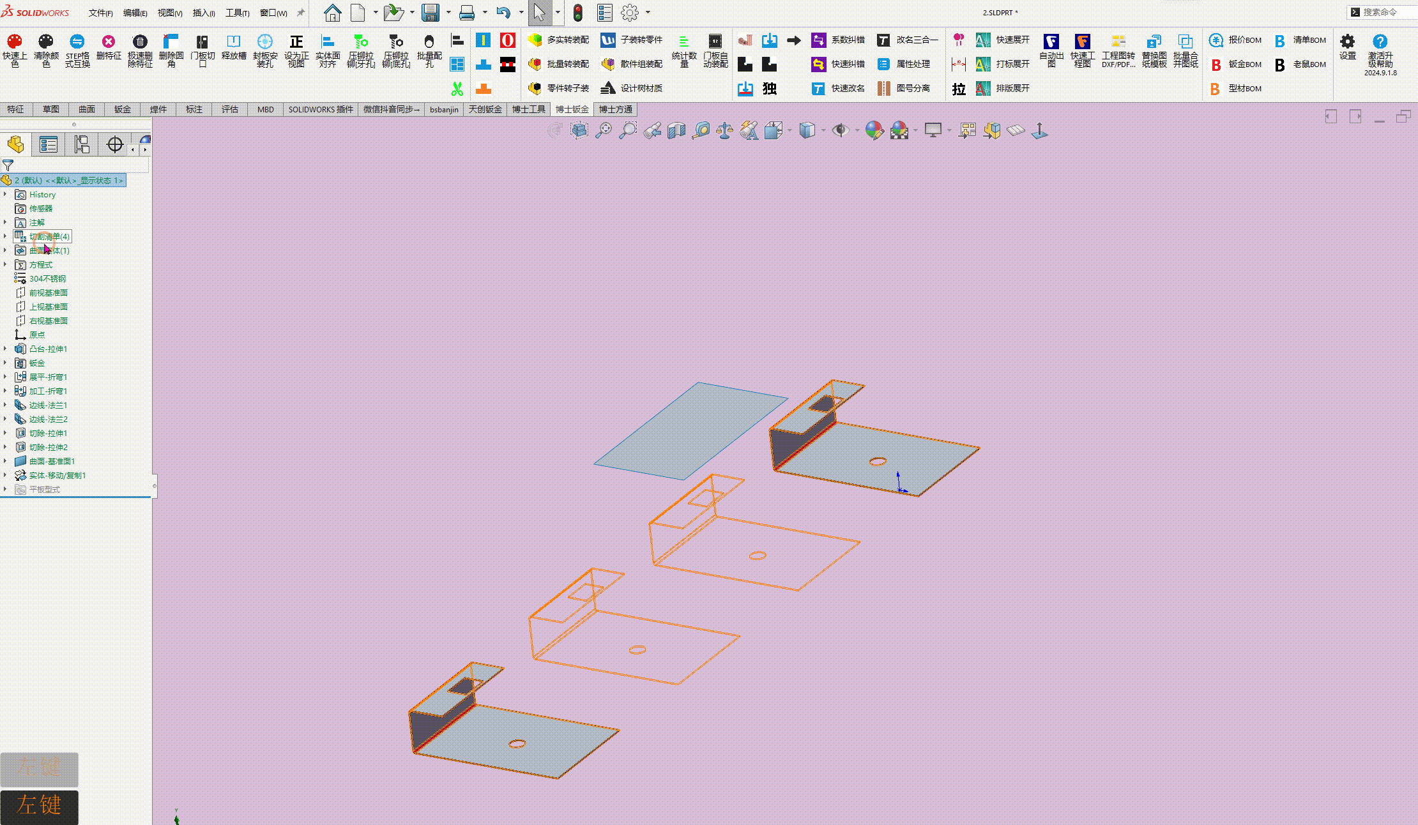Open the ConfigurationManager panel tab
Viewport: 1418px width, 825px height.
click(82, 144)
